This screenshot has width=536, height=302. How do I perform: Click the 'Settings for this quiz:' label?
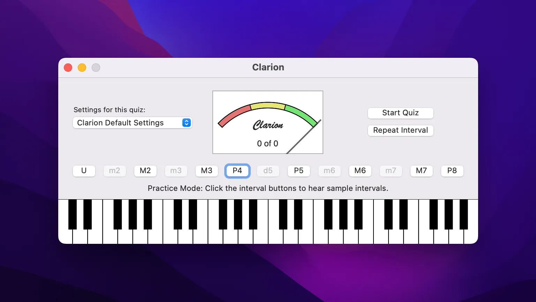coord(110,110)
